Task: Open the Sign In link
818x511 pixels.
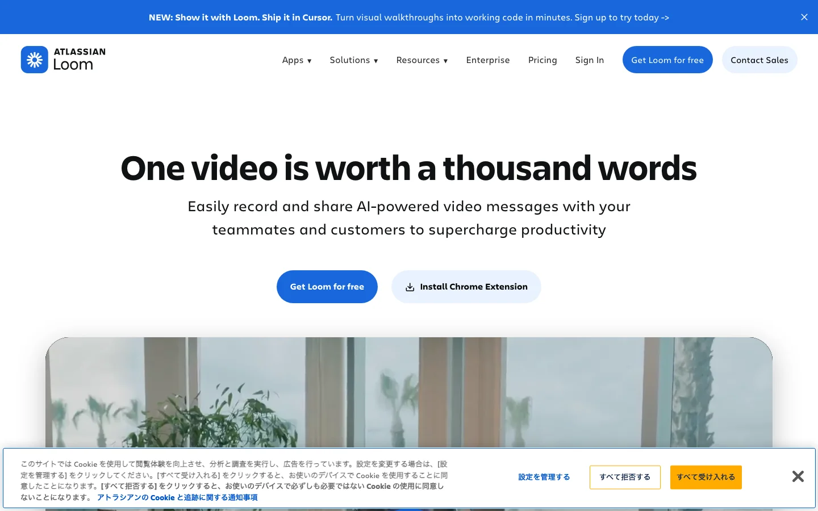Action: pyautogui.click(x=590, y=60)
